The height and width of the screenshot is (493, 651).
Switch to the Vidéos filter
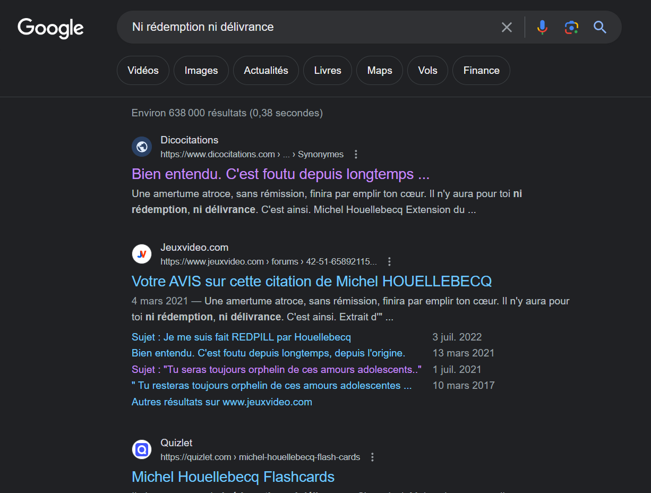pos(143,71)
